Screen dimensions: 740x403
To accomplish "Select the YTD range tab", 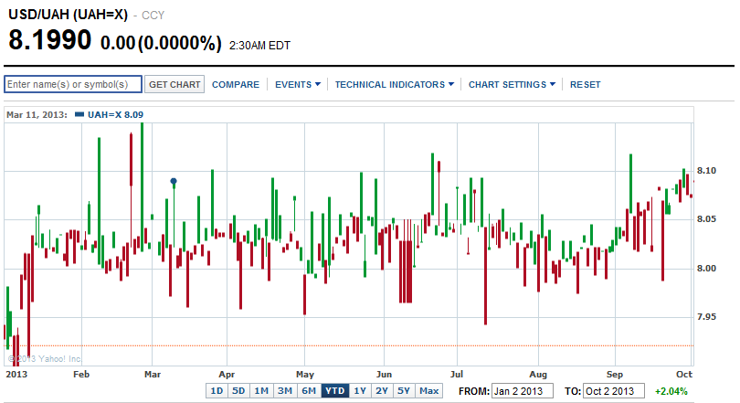I will point(335,391).
